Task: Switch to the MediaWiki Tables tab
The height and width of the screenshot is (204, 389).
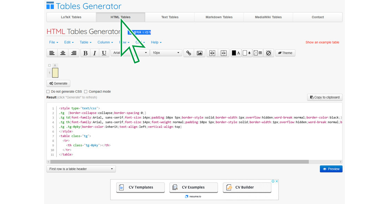Action: (x=268, y=17)
